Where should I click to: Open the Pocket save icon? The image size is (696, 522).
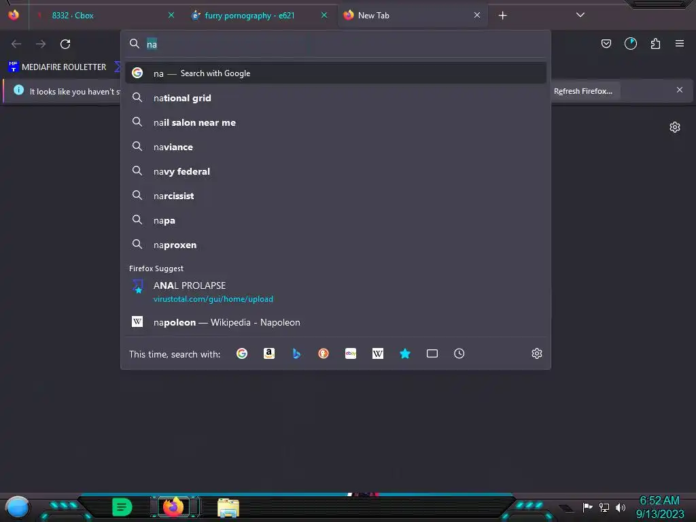coord(606,43)
